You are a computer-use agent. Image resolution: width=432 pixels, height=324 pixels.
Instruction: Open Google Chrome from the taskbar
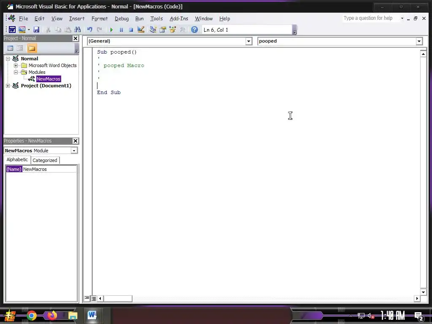coord(31,316)
